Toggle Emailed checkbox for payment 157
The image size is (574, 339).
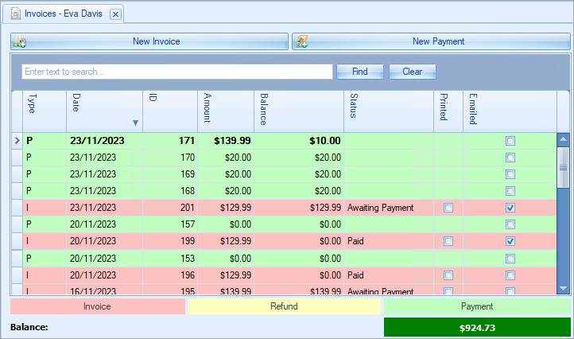pos(510,224)
